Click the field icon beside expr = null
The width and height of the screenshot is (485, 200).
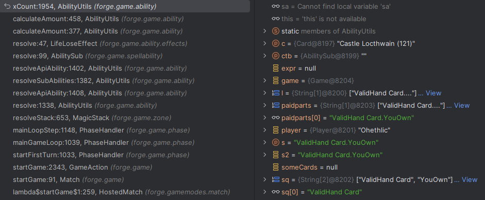(x=275, y=69)
